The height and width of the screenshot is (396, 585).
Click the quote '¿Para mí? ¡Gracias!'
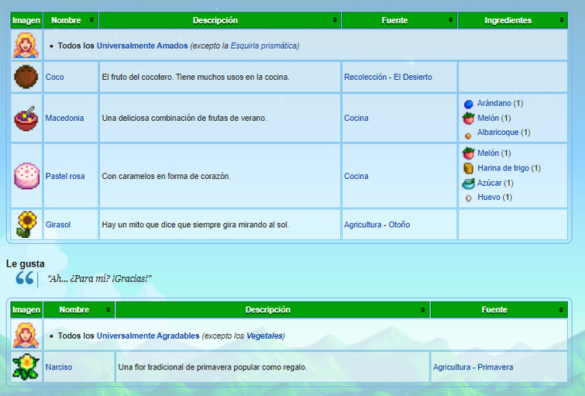pos(111,279)
